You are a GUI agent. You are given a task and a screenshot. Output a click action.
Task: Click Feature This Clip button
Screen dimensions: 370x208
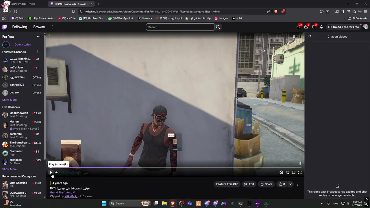(x=227, y=184)
